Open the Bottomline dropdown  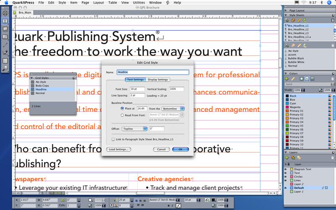pyautogui.click(x=173, y=109)
